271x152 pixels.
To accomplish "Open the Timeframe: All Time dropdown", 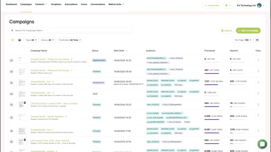I will pyautogui.click(x=69, y=40).
